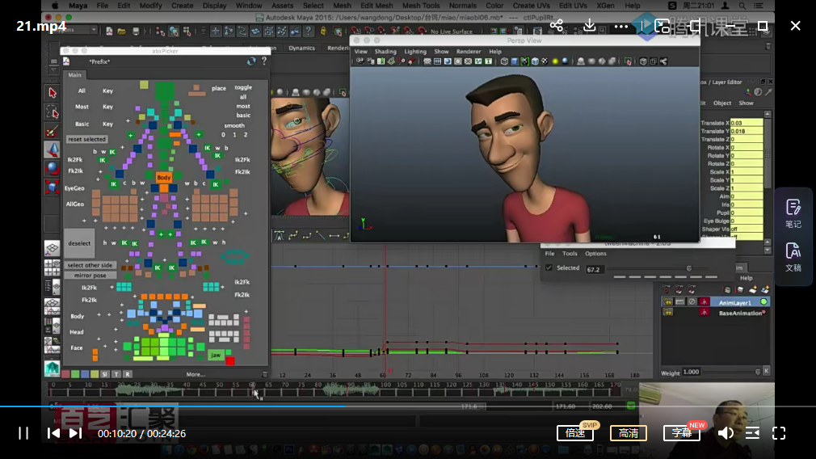
Task: Select the green jaw control
Action: pyautogui.click(x=216, y=355)
